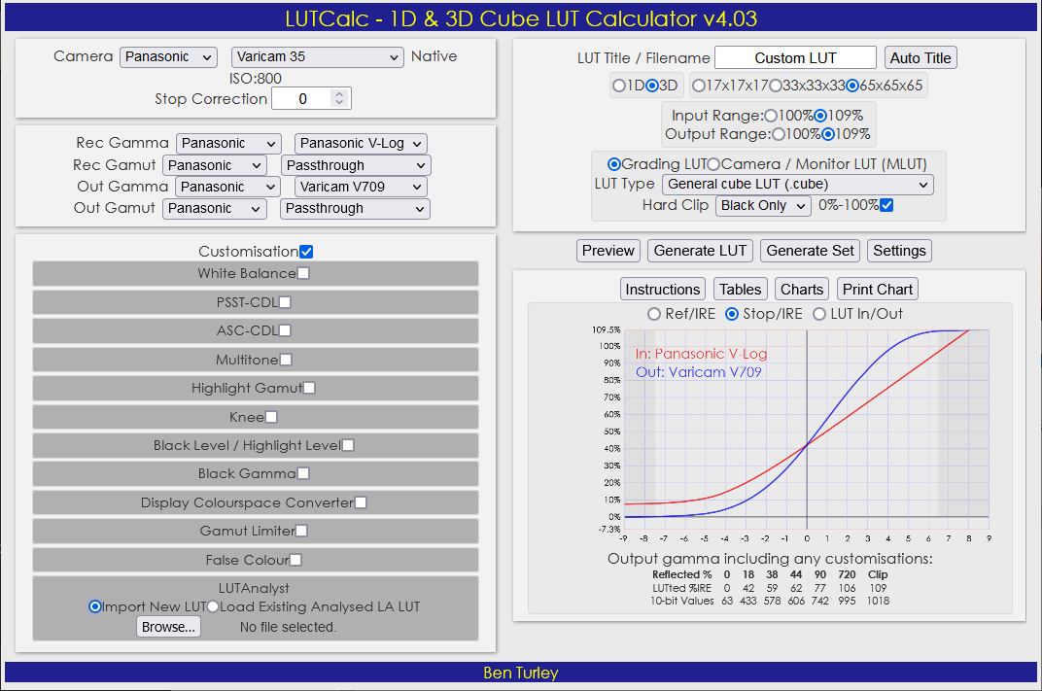Choose the 17x17x17 cube size
This screenshot has height=691, width=1042.
pyautogui.click(x=699, y=86)
